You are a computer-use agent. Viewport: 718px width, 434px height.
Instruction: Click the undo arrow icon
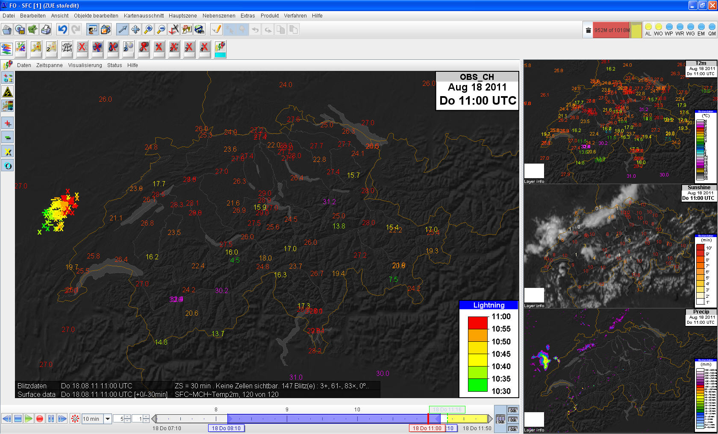tap(63, 29)
